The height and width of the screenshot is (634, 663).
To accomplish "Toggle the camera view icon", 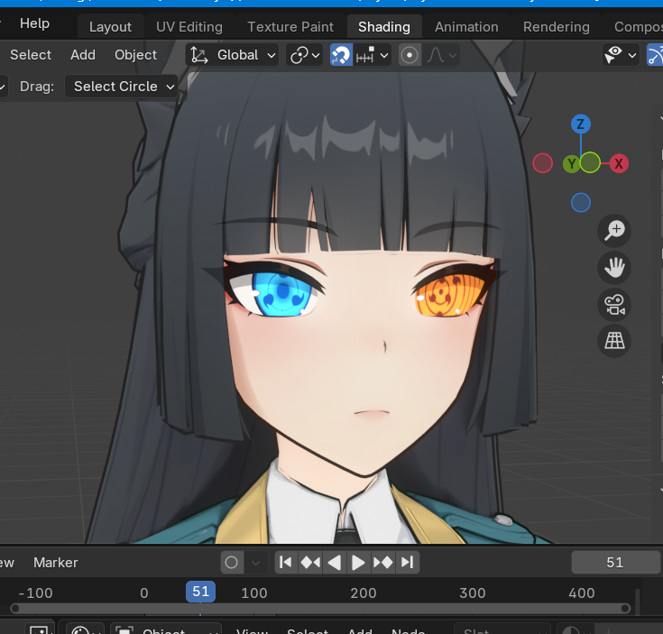I will 614,305.
